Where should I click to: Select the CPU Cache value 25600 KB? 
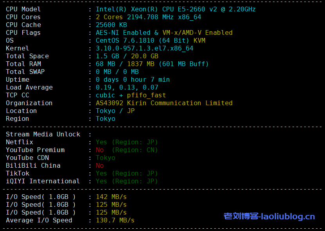(x=111, y=25)
